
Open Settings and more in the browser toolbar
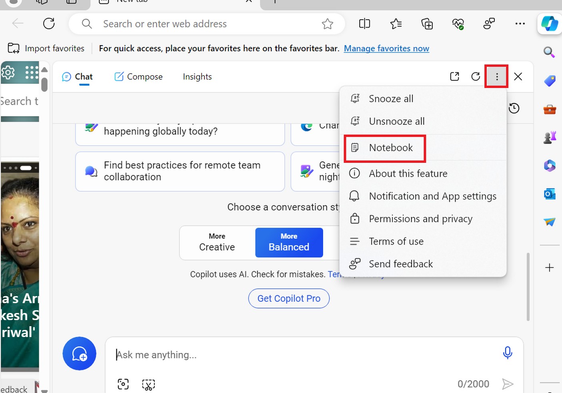[520, 24]
